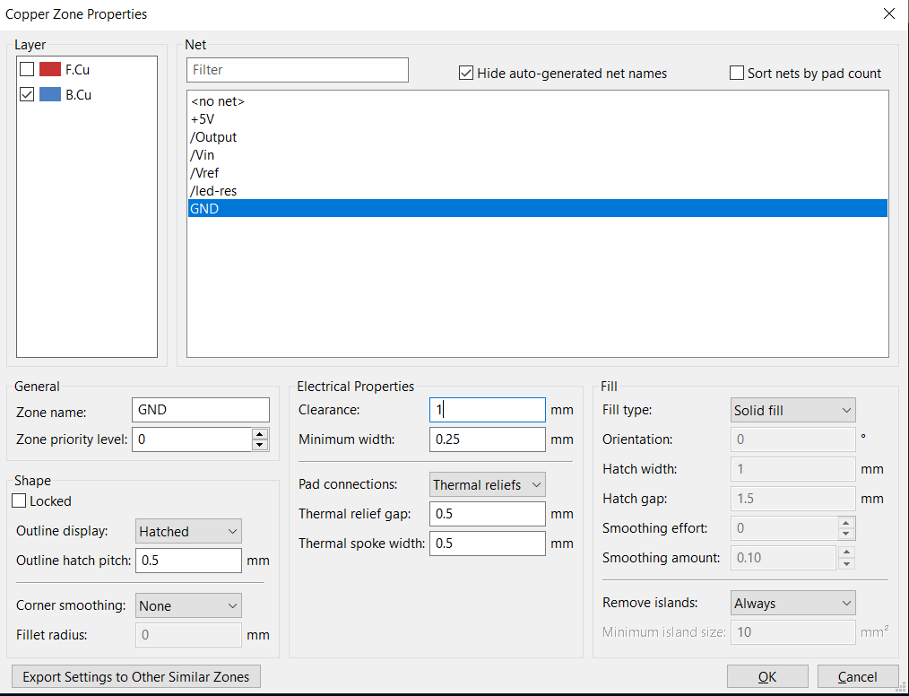The height and width of the screenshot is (696, 909).
Task: Click the Minimum width input field
Action: 487,439
